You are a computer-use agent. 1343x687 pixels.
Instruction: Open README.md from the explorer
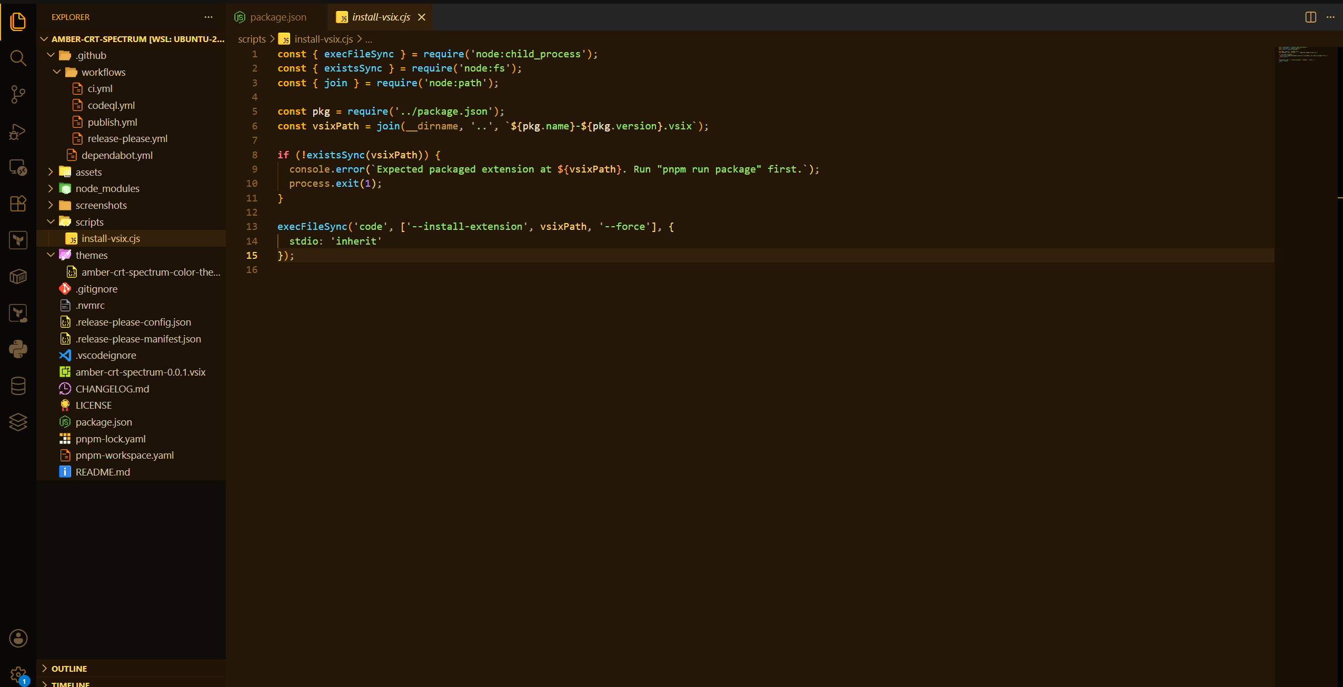[x=132, y=472]
